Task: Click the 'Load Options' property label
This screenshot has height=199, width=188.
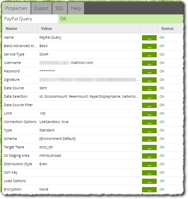Action: pyautogui.click(x=15, y=181)
